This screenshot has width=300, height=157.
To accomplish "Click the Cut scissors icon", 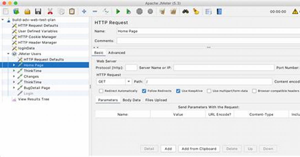I will [x=50, y=11].
